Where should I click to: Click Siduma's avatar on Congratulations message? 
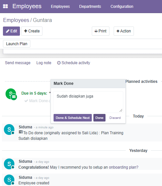coord(9,164)
